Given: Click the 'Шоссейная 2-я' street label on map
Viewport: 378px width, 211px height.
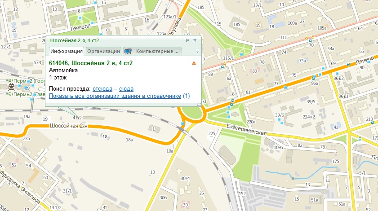Looking at the screenshot, I should click(68, 126).
